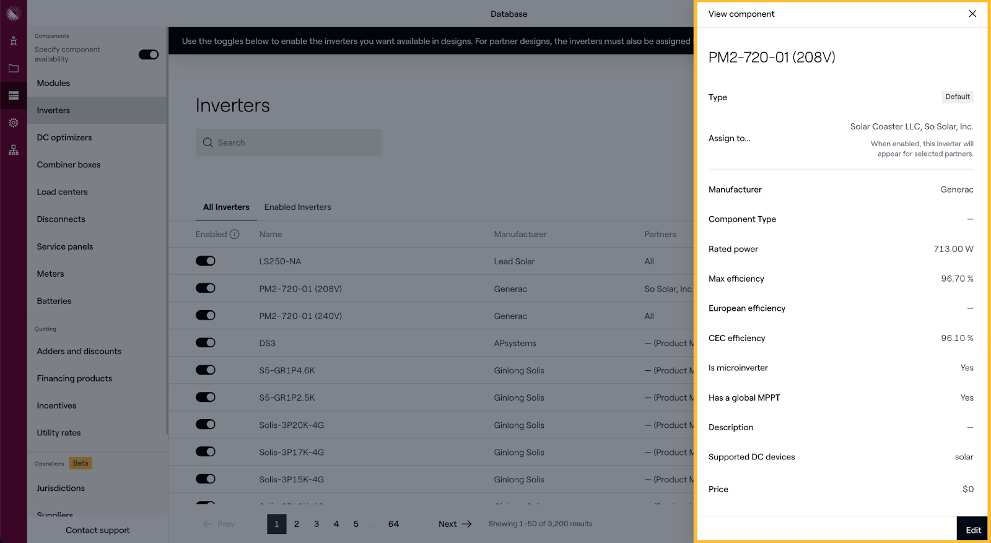Click the Prev page button

tap(219, 524)
